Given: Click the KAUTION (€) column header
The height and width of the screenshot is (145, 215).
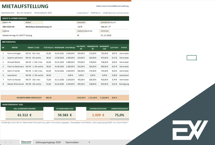Looking at the screenshot, I should [70, 48].
